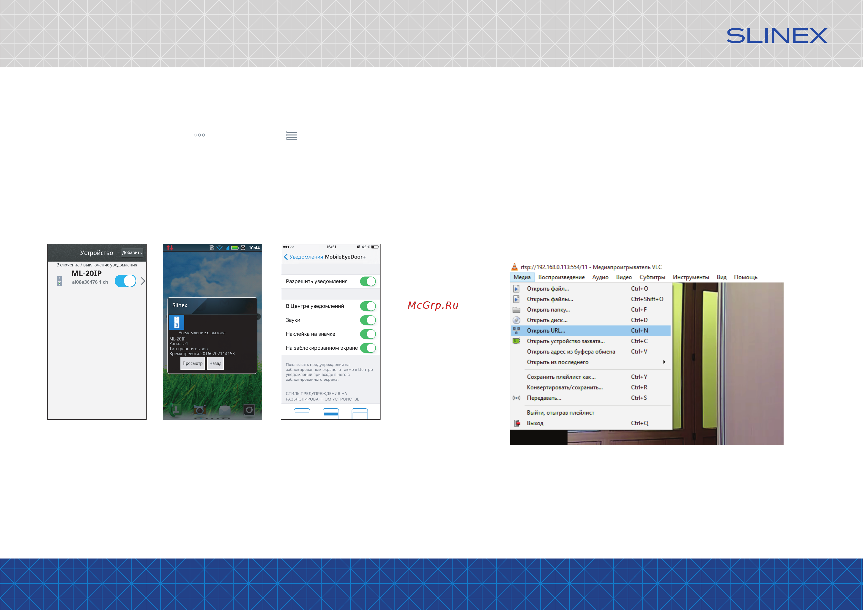
Task: Click the stream icon beside Передавать
Action: [517, 398]
